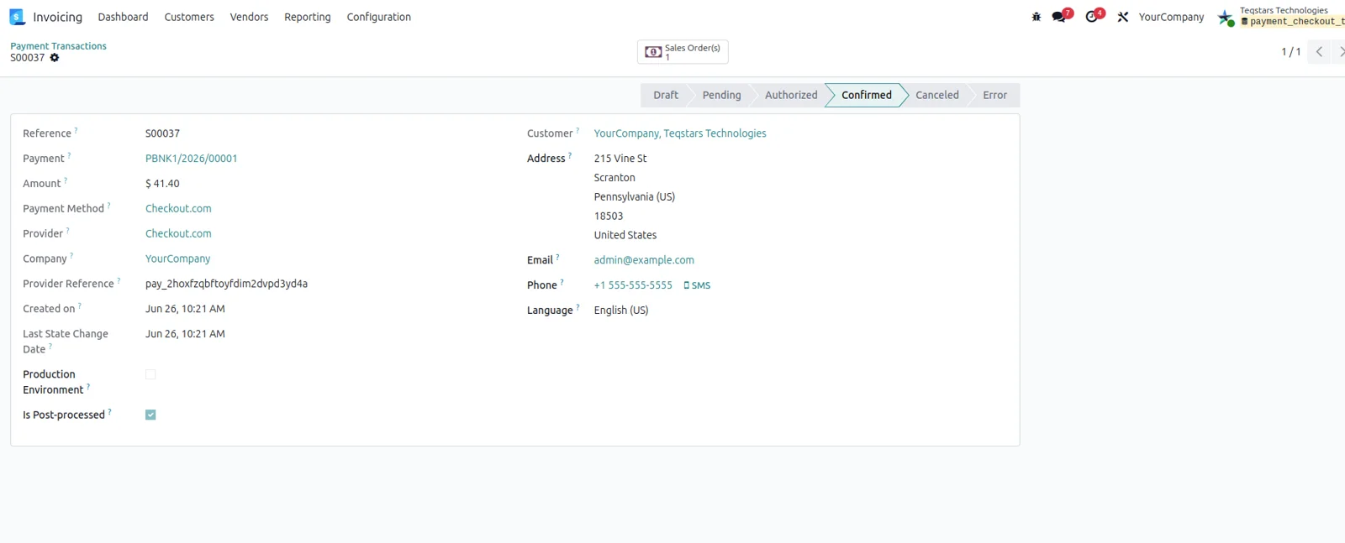Open the conversations message icon
Viewport: 1345px width, 543px height.
click(x=1059, y=17)
